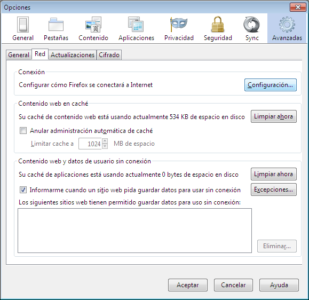
Task: Open the Aplicaciones panel icon
Action: tap(136, 25)
